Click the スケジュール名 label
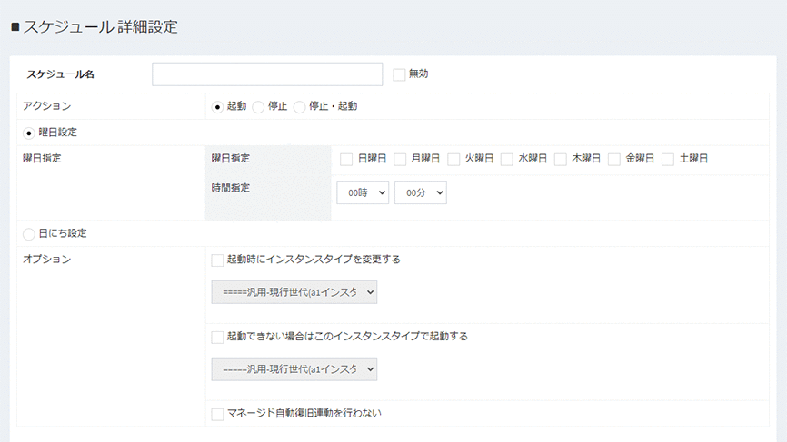 (x=60, y=74)
